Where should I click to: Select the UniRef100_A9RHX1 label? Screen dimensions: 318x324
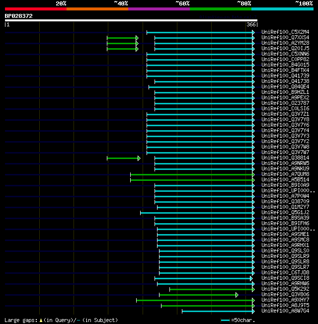point(285,245)
